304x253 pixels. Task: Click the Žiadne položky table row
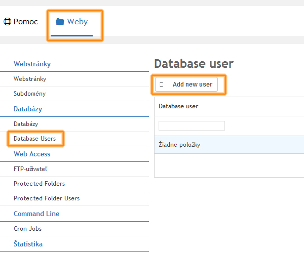pyautogui.click(x=228, y=145)
